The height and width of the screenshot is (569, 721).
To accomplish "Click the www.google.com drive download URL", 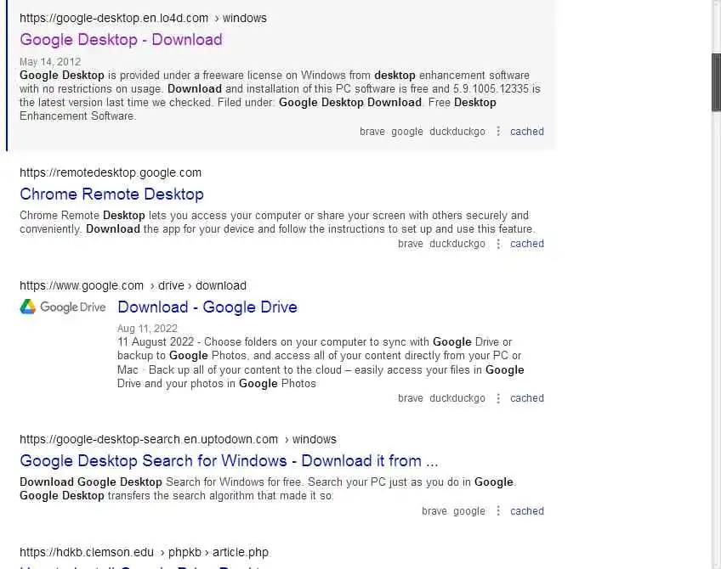I will [133, 285].
